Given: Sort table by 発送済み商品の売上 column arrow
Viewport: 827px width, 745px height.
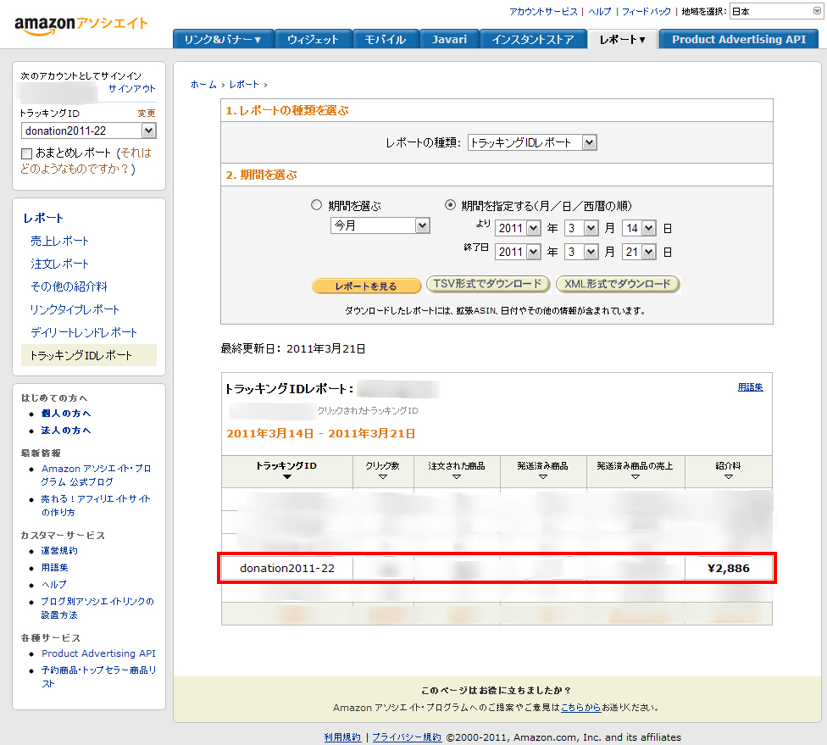Looking at the screenshot, I should point(635,477).
